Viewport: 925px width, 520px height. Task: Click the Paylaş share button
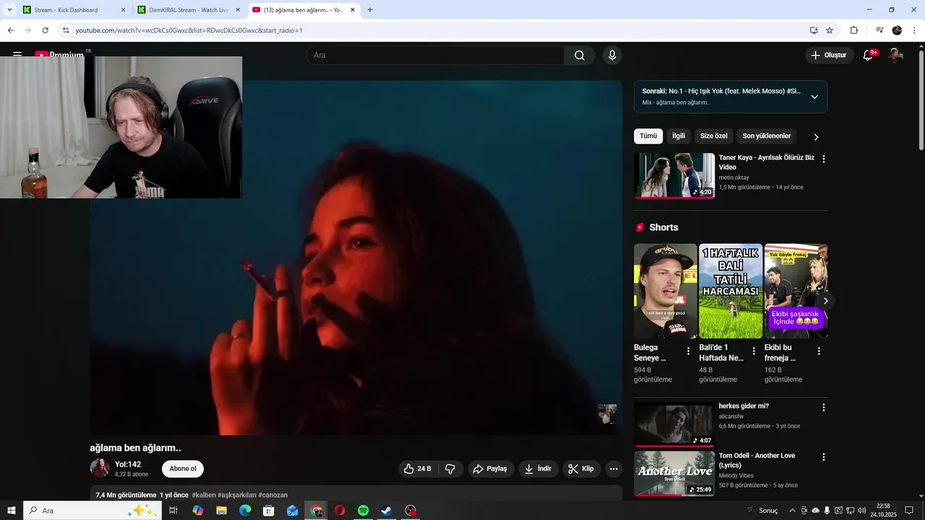[490, 469]
